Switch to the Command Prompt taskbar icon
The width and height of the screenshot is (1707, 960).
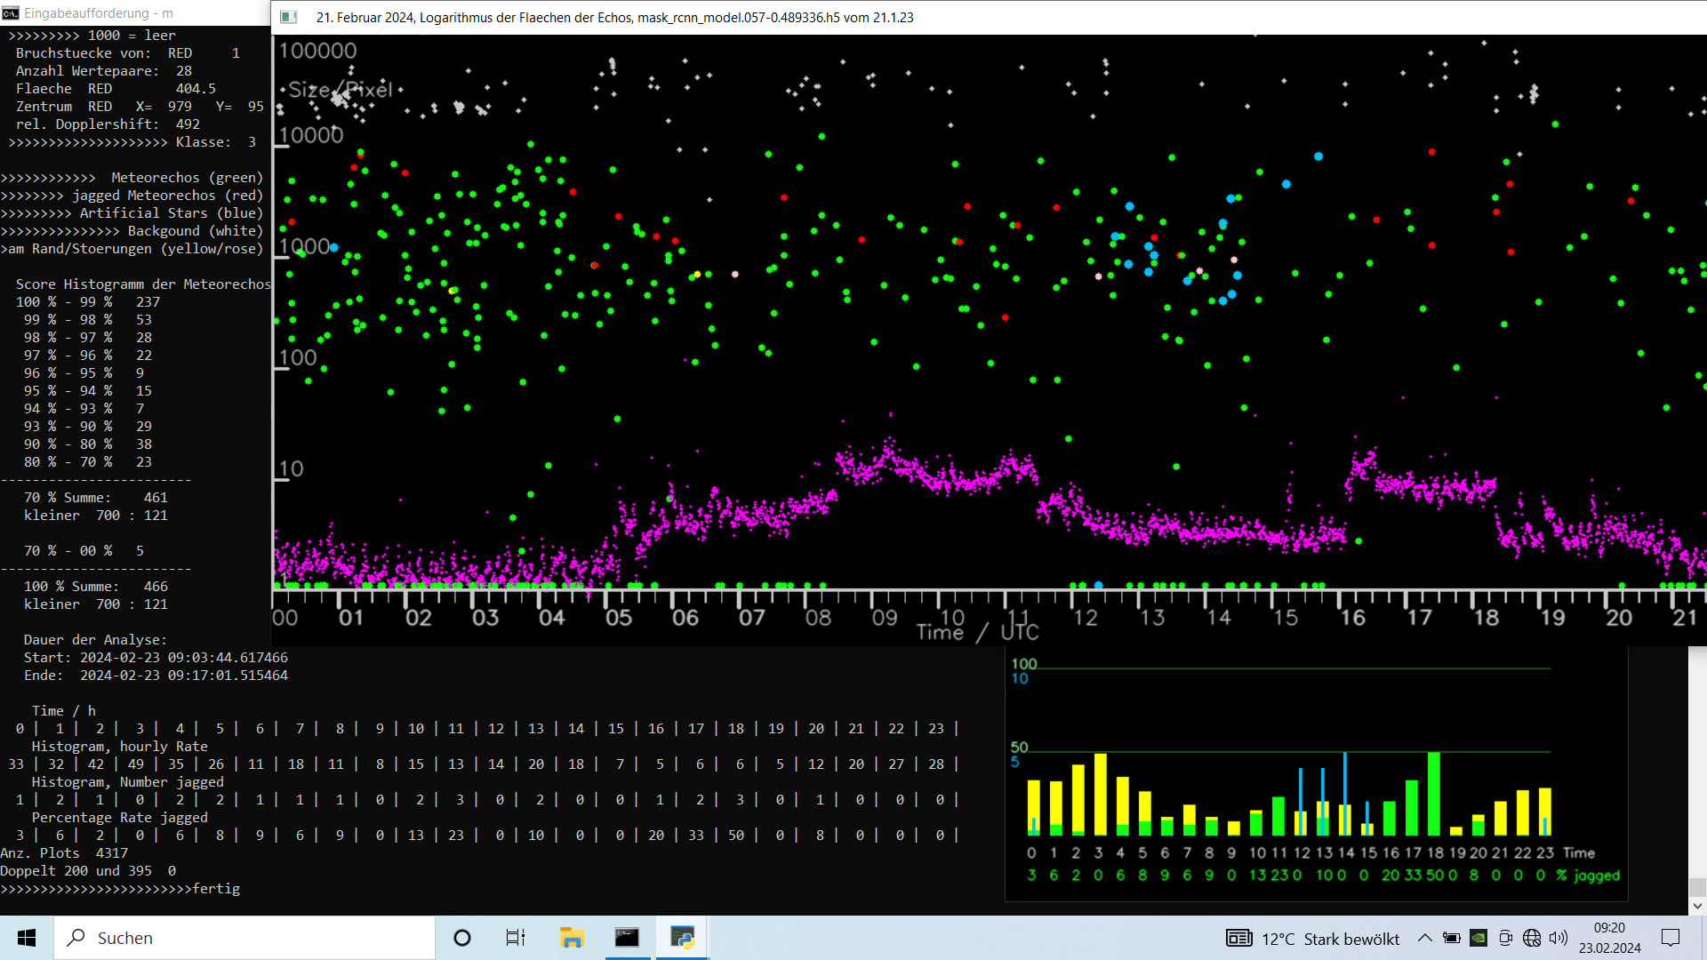click(x=627, y=938)
